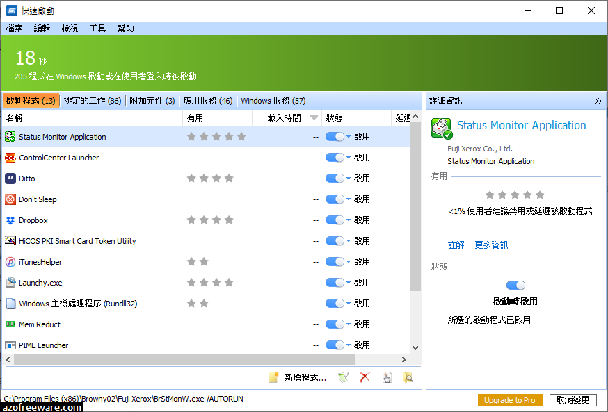Toggle 啟動時啟用 in the details panel
The width and height of the screenshot is (608, 412).
pyautogui.click(x=515, y=285)
